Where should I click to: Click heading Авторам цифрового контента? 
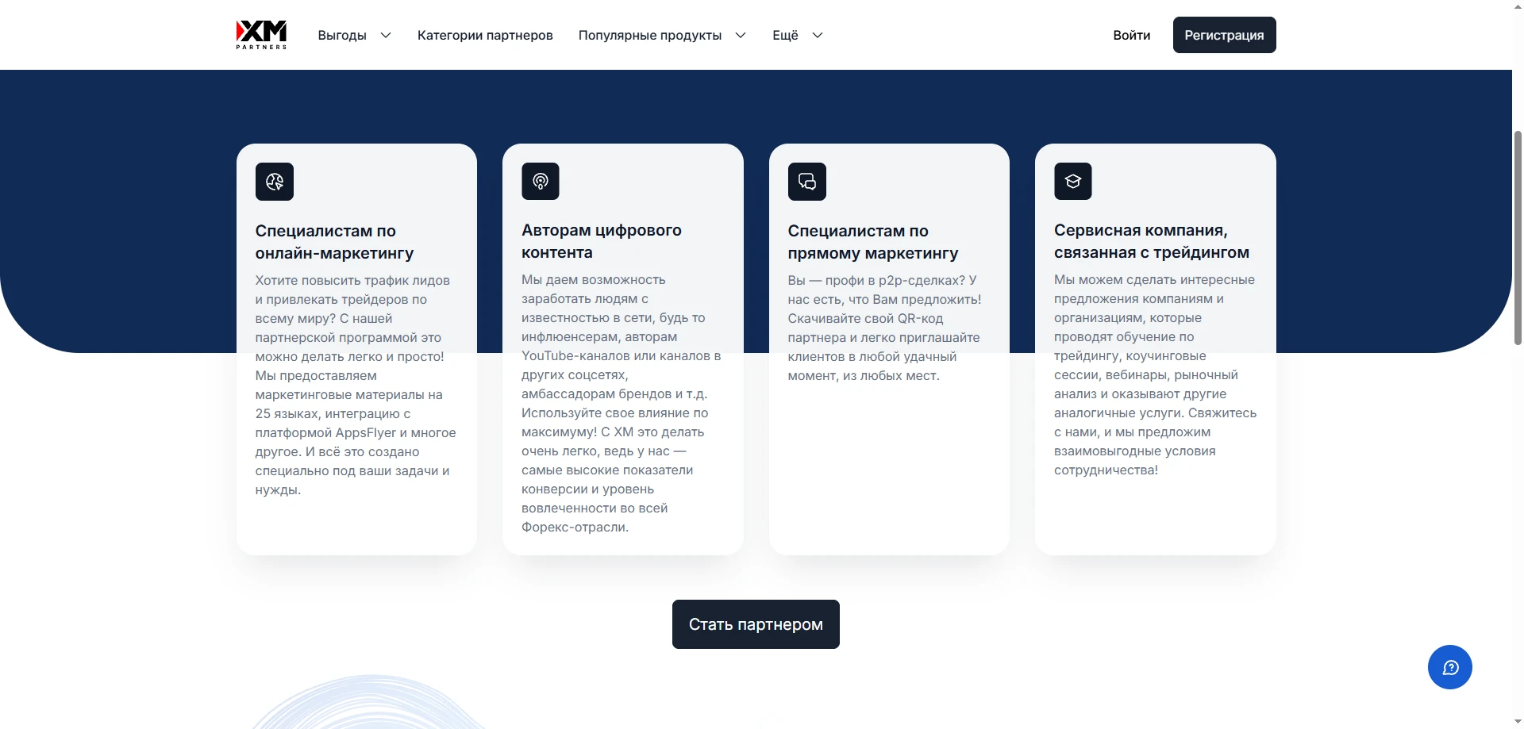pyautogui.click(x=602, y=241)
